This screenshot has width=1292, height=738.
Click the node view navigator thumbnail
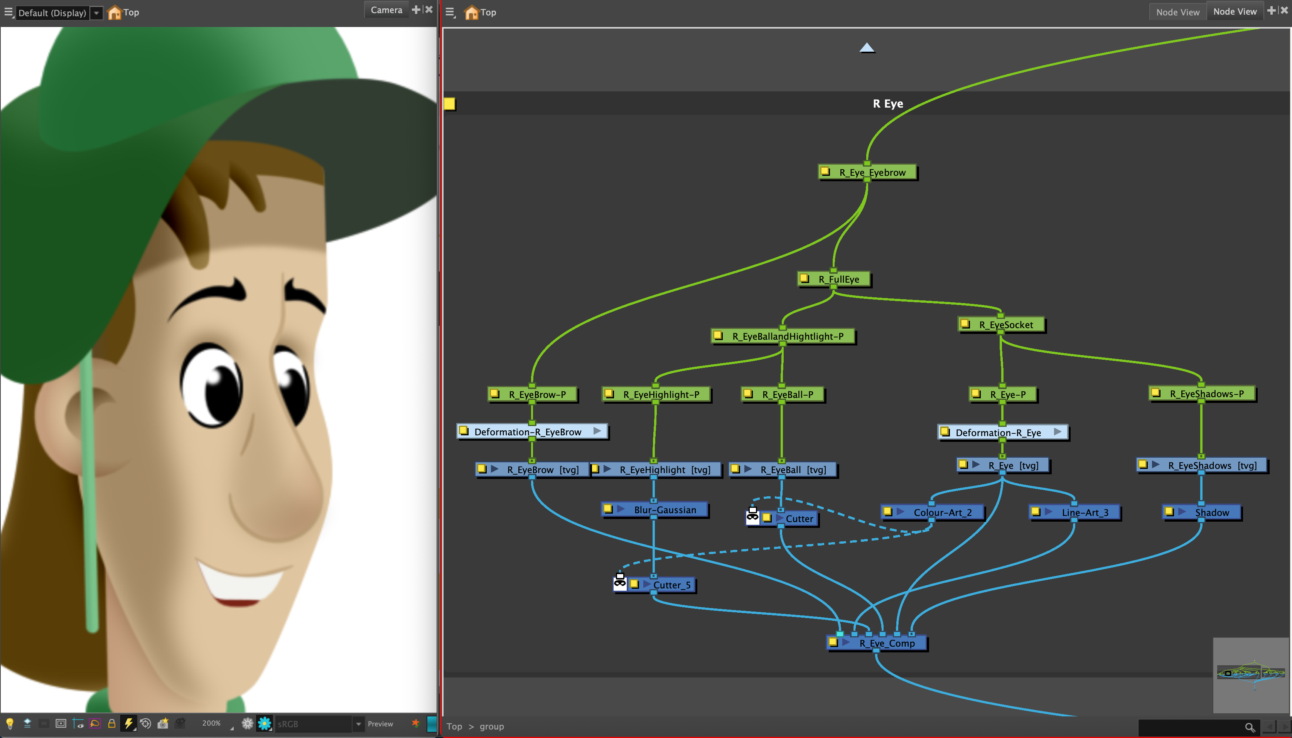tap(1250, 675)
